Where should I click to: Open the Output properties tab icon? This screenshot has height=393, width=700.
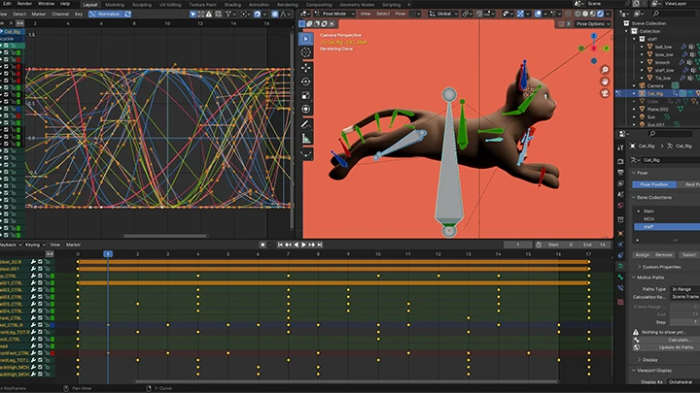(620, 172)
